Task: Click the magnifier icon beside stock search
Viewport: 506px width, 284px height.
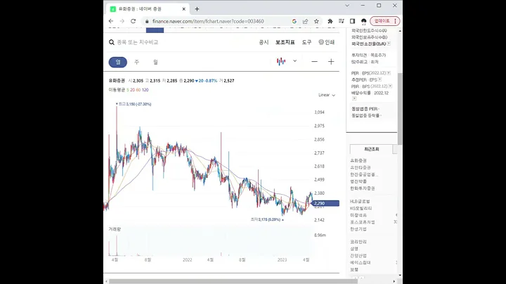Action: 112,42
